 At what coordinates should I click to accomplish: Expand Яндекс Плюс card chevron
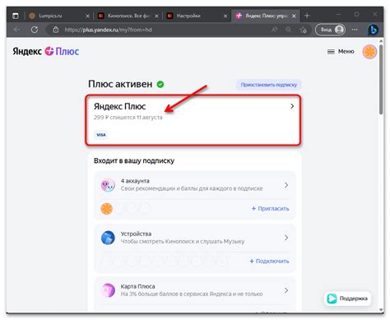pyautogui.click(x=292, y=106)
